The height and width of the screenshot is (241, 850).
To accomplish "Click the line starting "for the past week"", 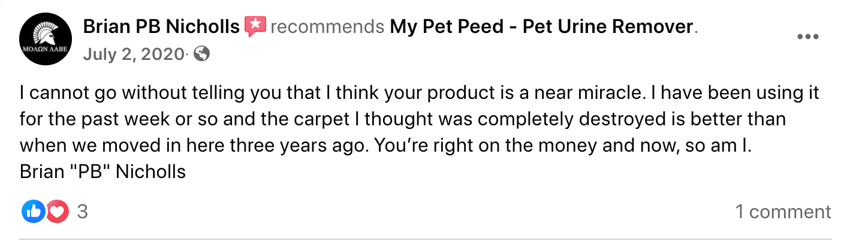I will point(402,119).
